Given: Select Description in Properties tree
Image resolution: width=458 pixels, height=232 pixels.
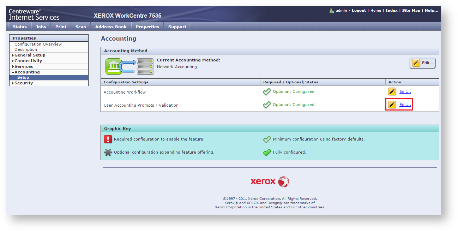Looking at the screenshot, I should (x=26, y=49).
